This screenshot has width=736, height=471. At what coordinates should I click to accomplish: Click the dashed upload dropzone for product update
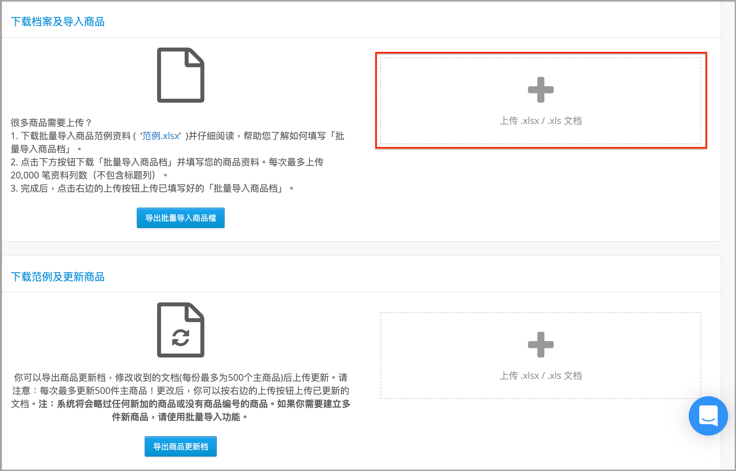click(x=541, y=356)
